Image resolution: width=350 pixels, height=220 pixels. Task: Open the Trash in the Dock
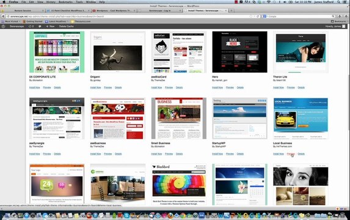(342, 216)
